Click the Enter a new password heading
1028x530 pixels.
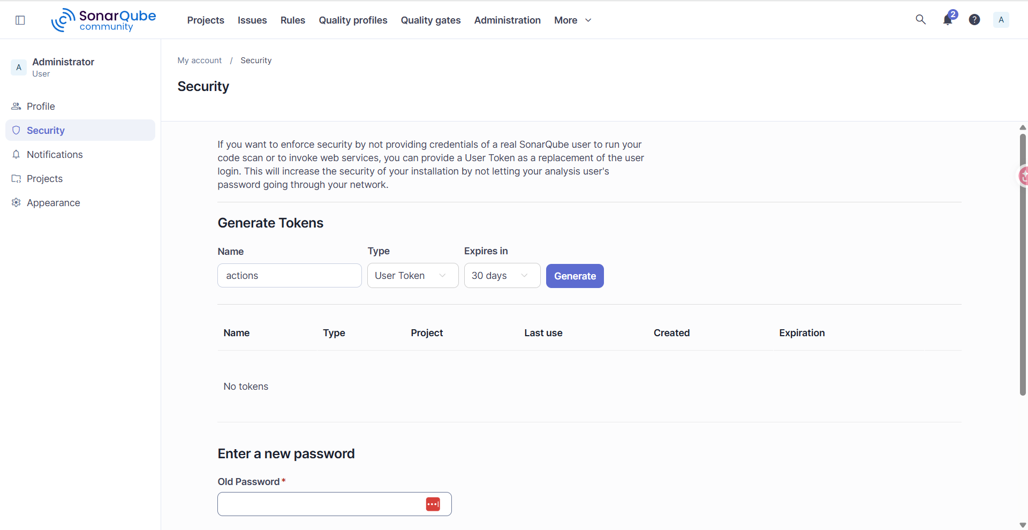pyautogui.click(x=286, y=454)
